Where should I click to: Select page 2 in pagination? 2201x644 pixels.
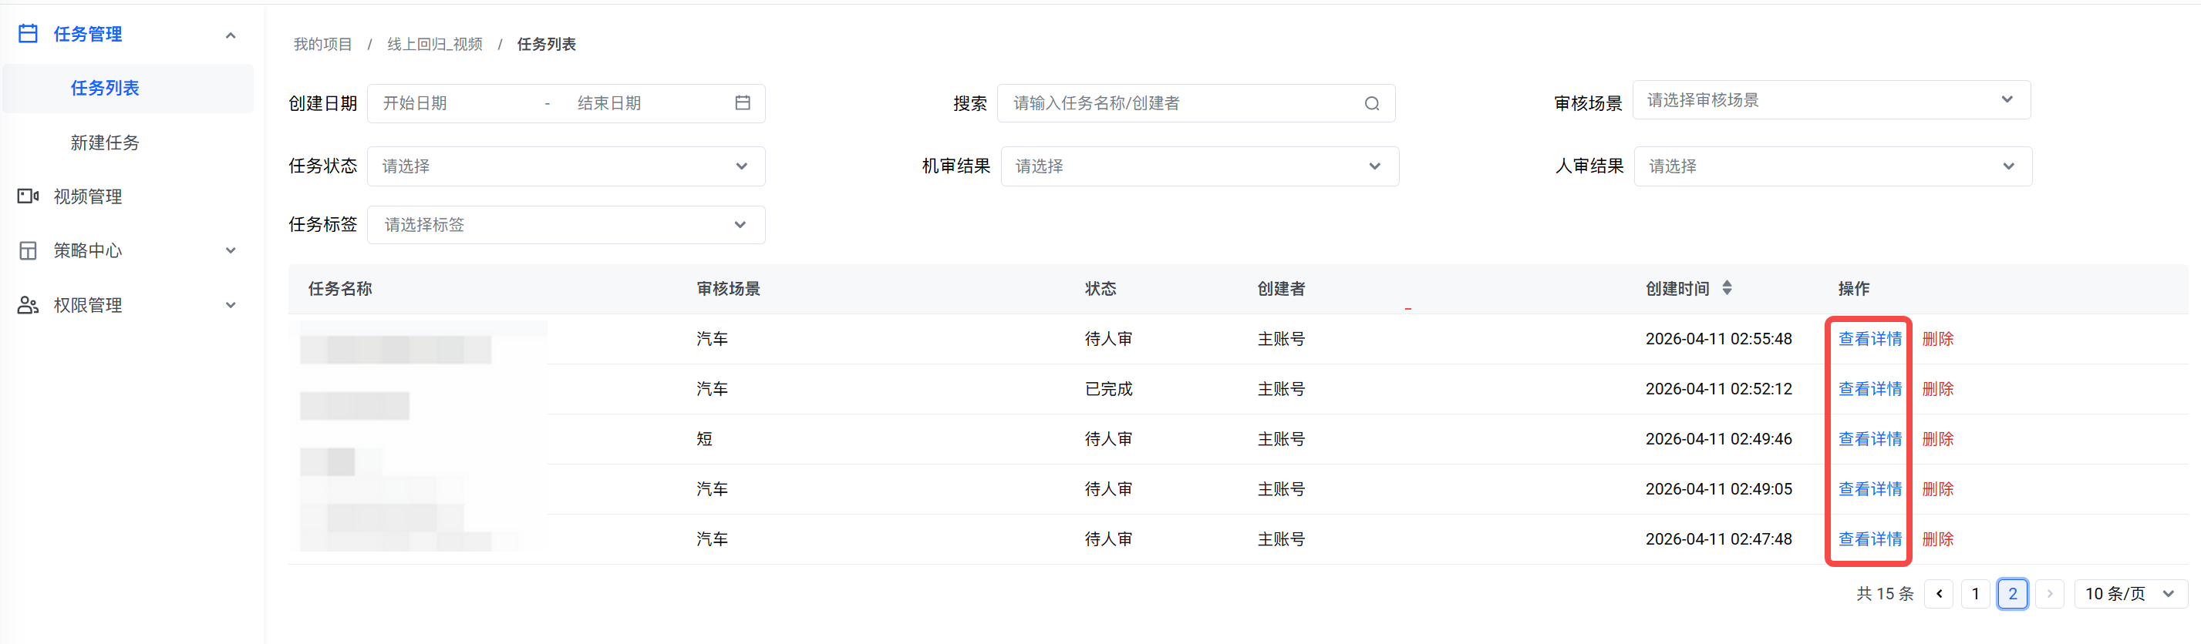pyautogui.click(x=2012, y=594)
